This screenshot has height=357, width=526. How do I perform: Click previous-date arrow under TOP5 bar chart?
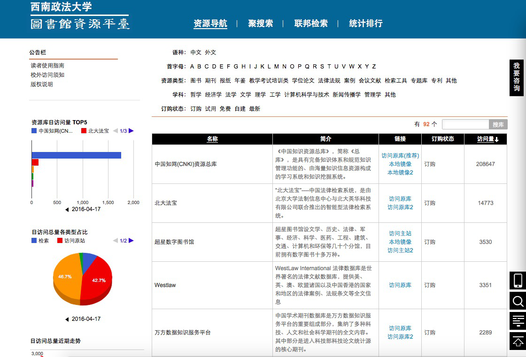67,210
